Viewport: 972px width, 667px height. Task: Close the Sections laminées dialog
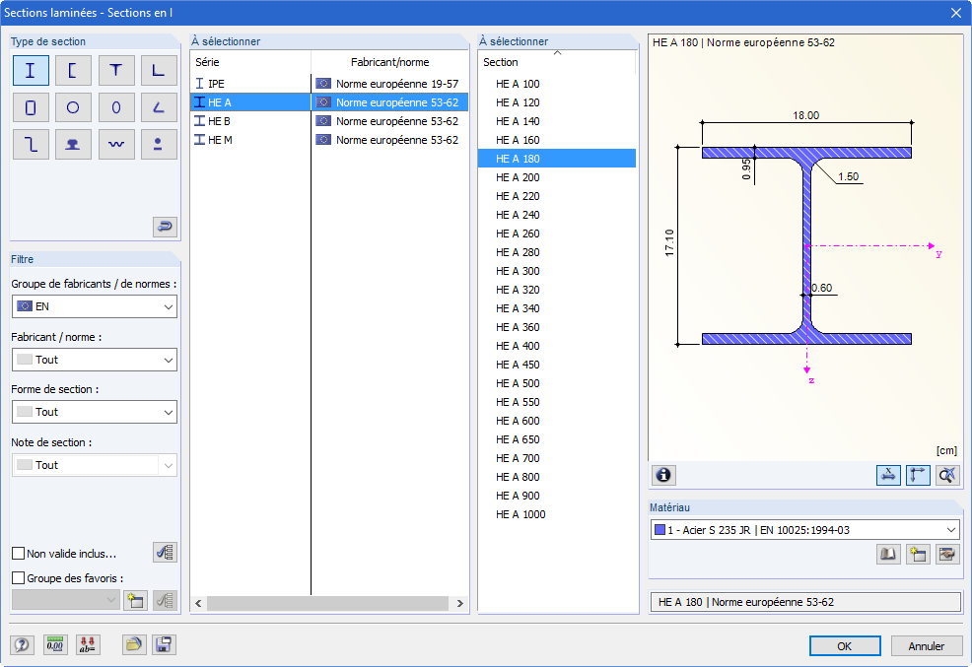pos(956,13)
